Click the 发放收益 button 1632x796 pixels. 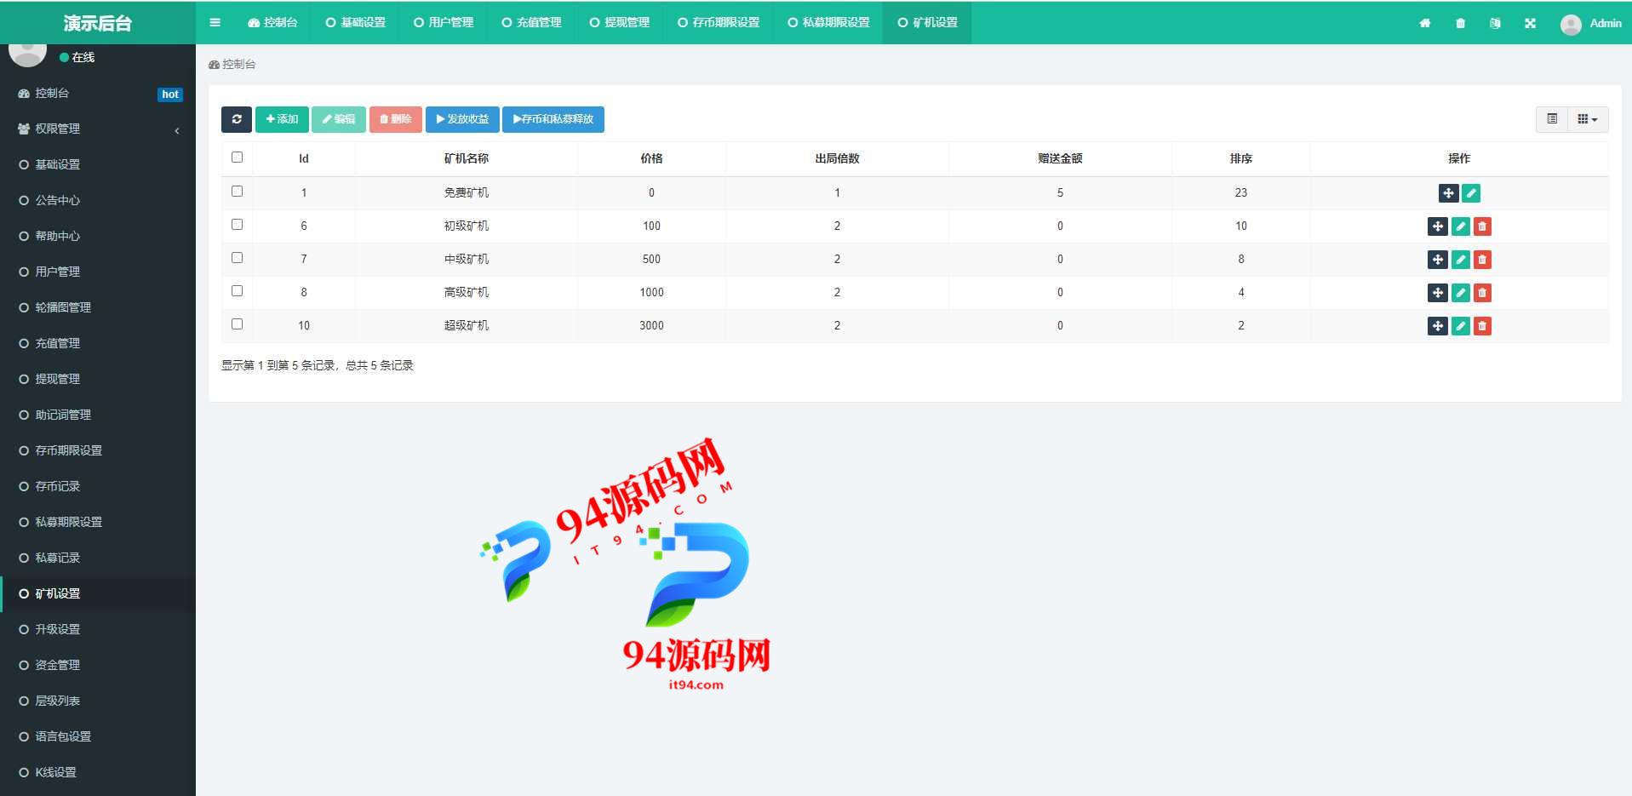coord(462,119)
